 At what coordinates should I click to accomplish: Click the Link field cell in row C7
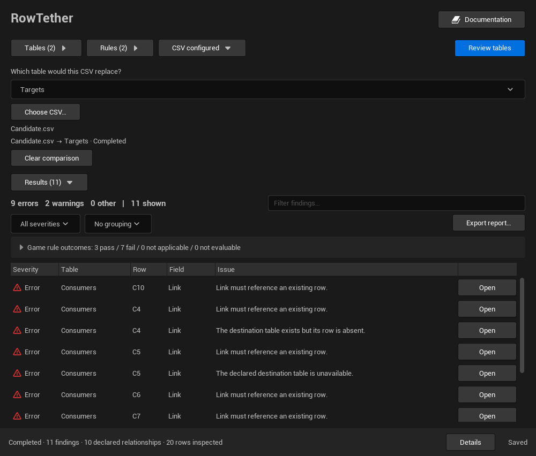[175, 416]
